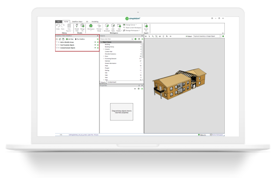Click the Run Dataflow button
The width and height of the screenshot is (277, 178).
coord(80,39)
